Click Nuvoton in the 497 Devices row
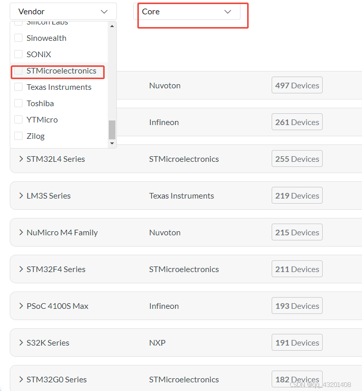 (x=165, y=86)
